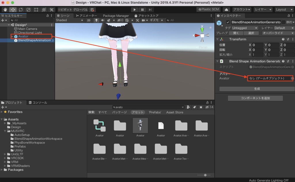Click コンポーネントを追加 (Add Component) button

point(255,98)
